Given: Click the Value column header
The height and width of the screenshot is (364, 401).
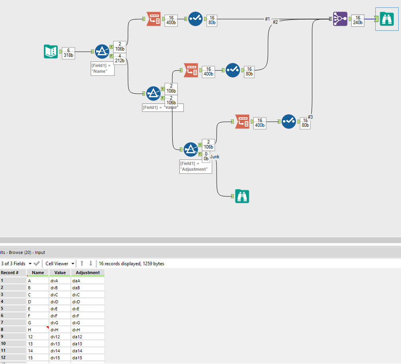Looking at the screenshot, I should (60, 272).
